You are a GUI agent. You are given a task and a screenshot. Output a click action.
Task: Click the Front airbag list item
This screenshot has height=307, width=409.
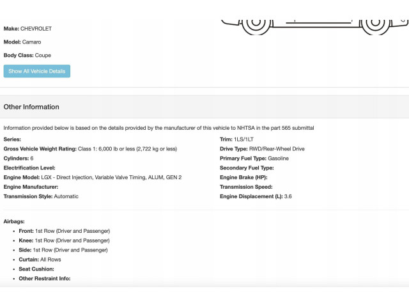click(64, 230)
